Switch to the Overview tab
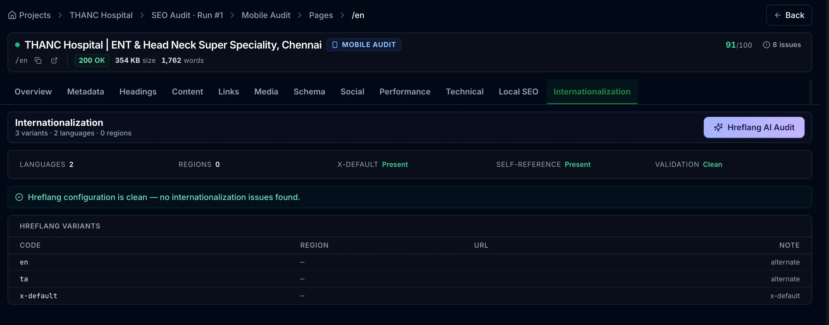The image size is (829, 325). [x=33, y=92]
